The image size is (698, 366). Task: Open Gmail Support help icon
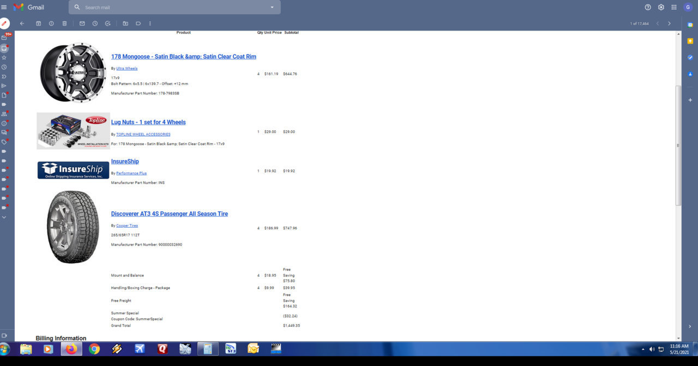pyautogui.click(x=648, y=7)
